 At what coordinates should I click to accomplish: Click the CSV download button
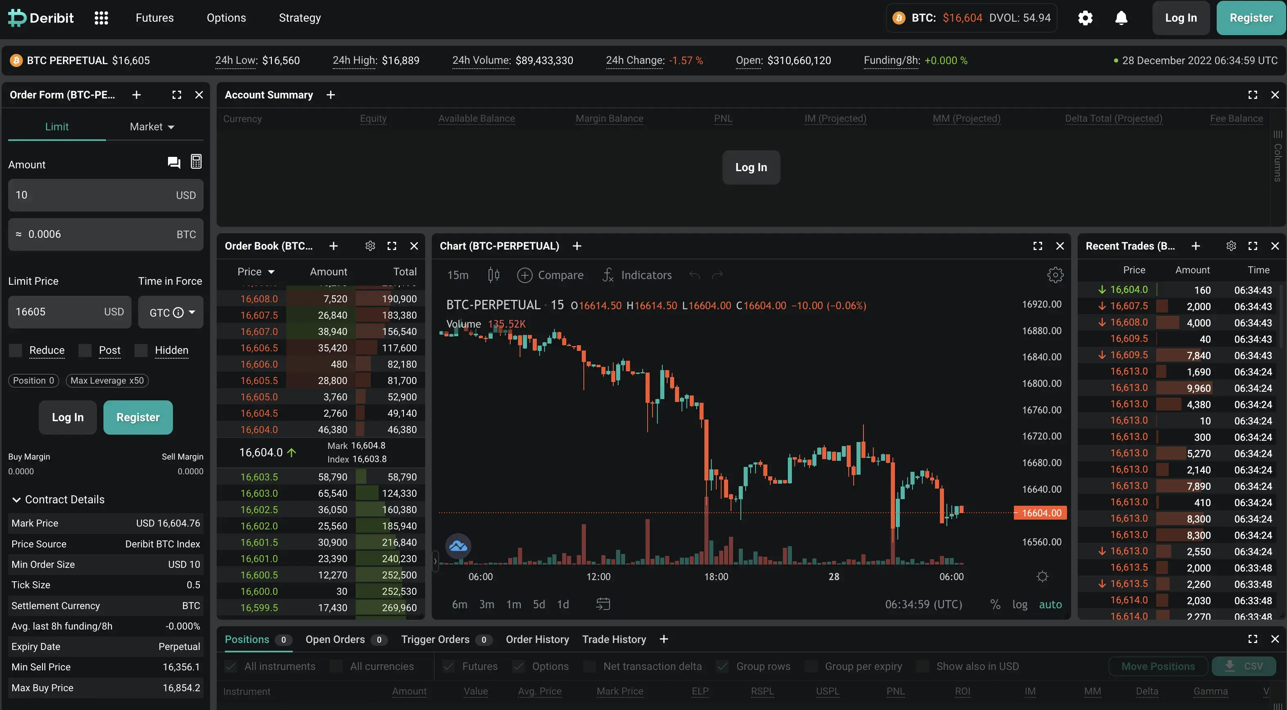[x=1244, y=666]
